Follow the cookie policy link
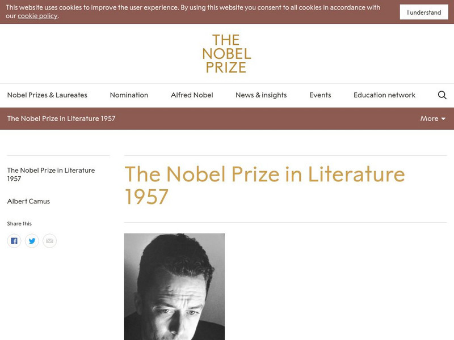The height and width of the screenshot is (340, 454). point(37,16)
